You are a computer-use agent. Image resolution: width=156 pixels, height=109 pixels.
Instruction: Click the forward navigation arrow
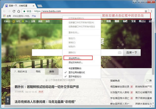coord(9,11)
